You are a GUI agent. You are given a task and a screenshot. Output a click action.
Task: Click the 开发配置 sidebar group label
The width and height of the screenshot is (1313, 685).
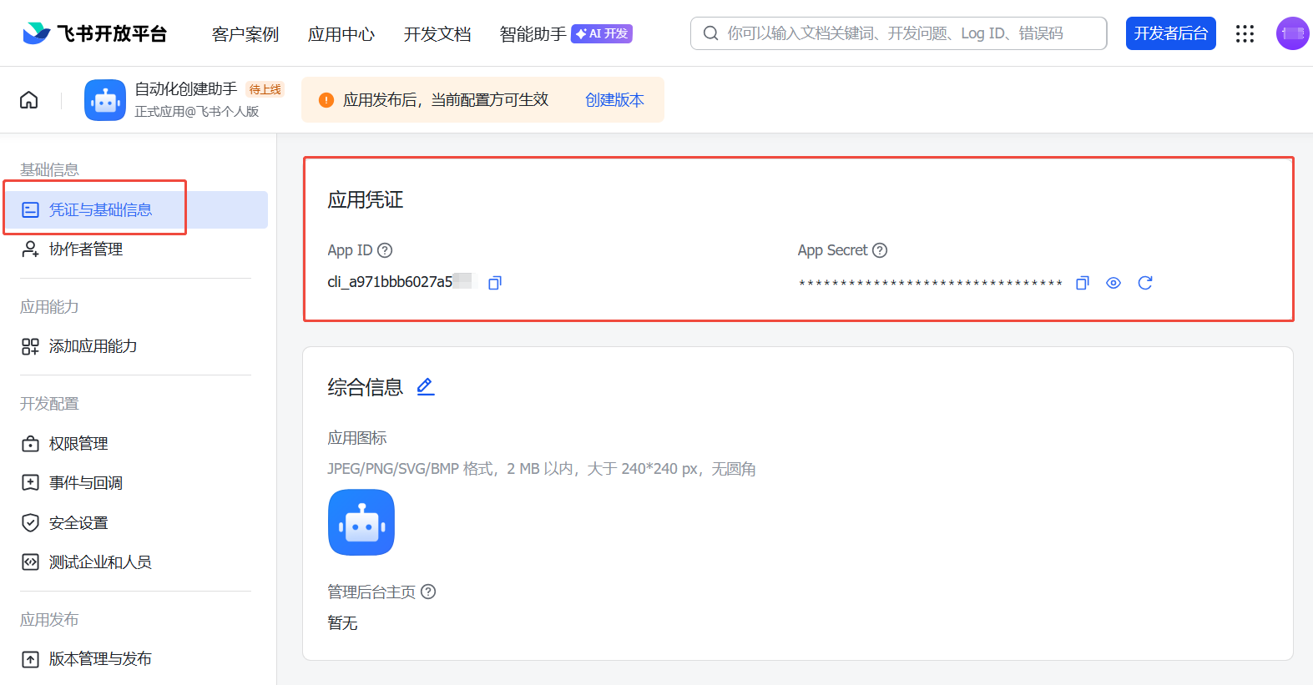point(49,404)
